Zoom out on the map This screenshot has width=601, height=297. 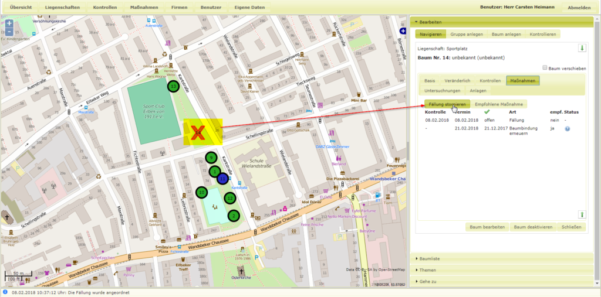[9, 31]
